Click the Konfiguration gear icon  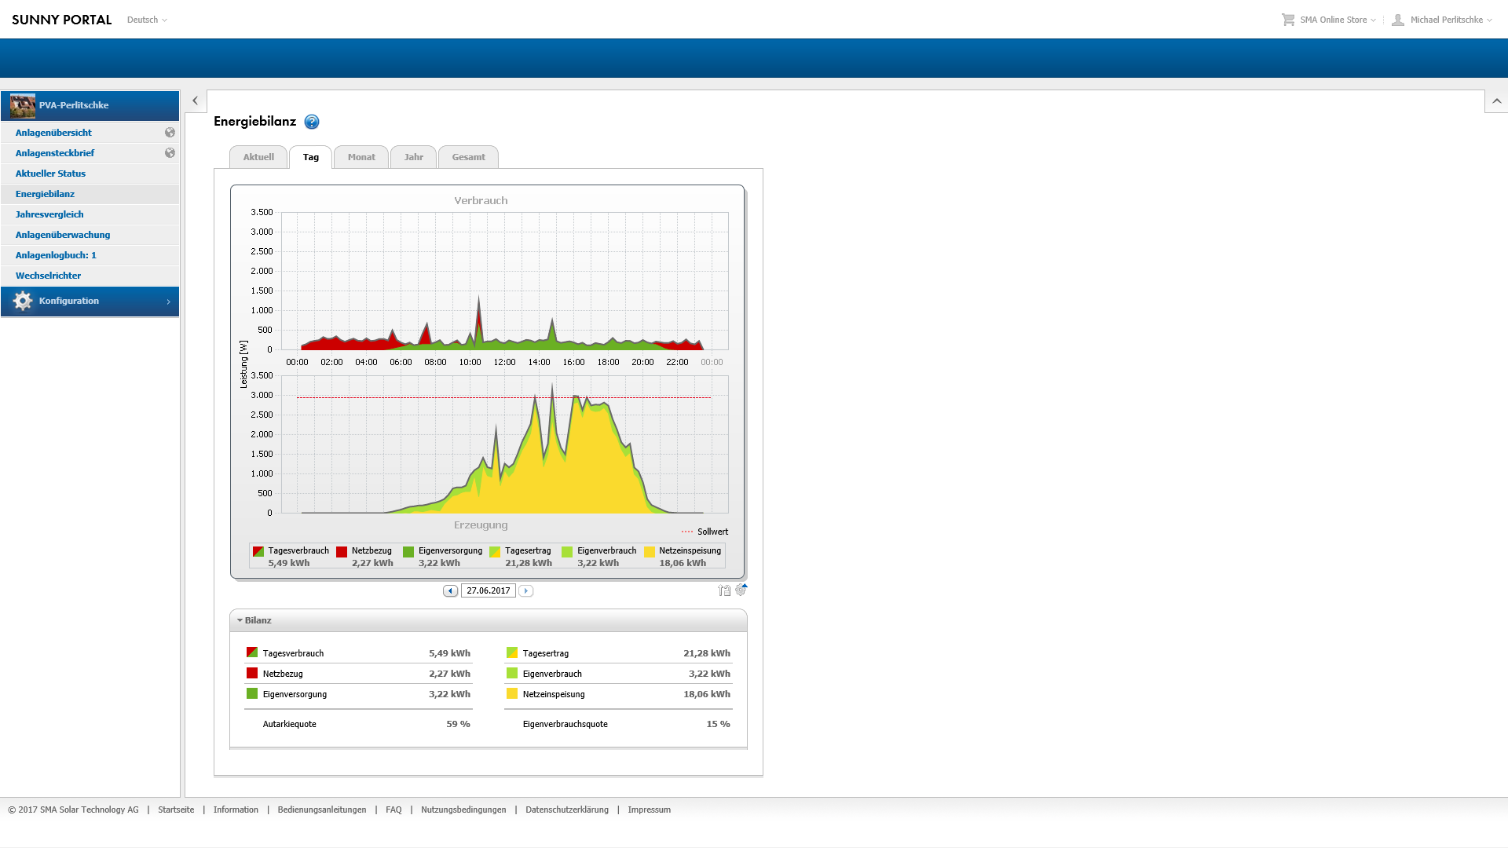coord(23,302)
